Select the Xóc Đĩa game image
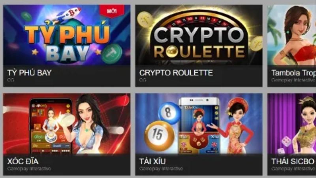This screenshot has width=316, height=178. (x=67, y=123)
